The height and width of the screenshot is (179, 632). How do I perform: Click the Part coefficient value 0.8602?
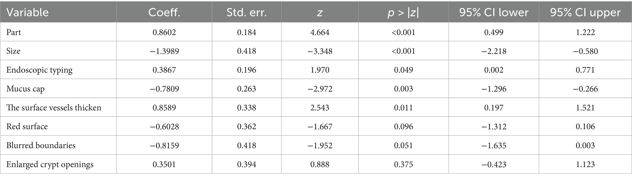click(x=164, y=32)
